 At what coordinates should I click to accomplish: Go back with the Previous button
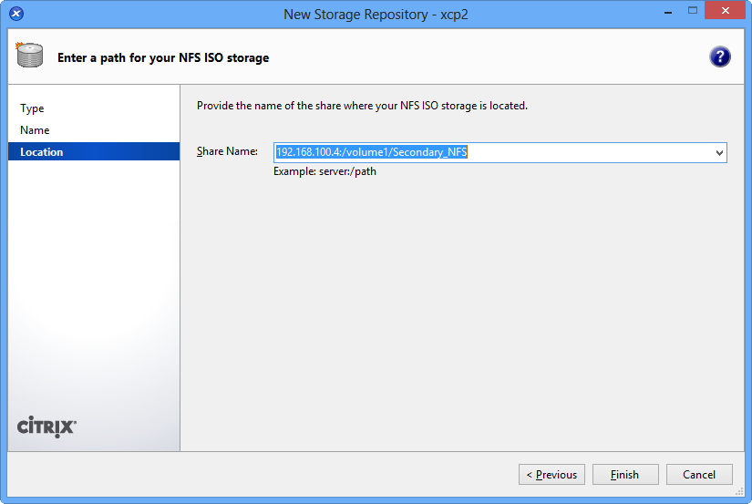551,474
